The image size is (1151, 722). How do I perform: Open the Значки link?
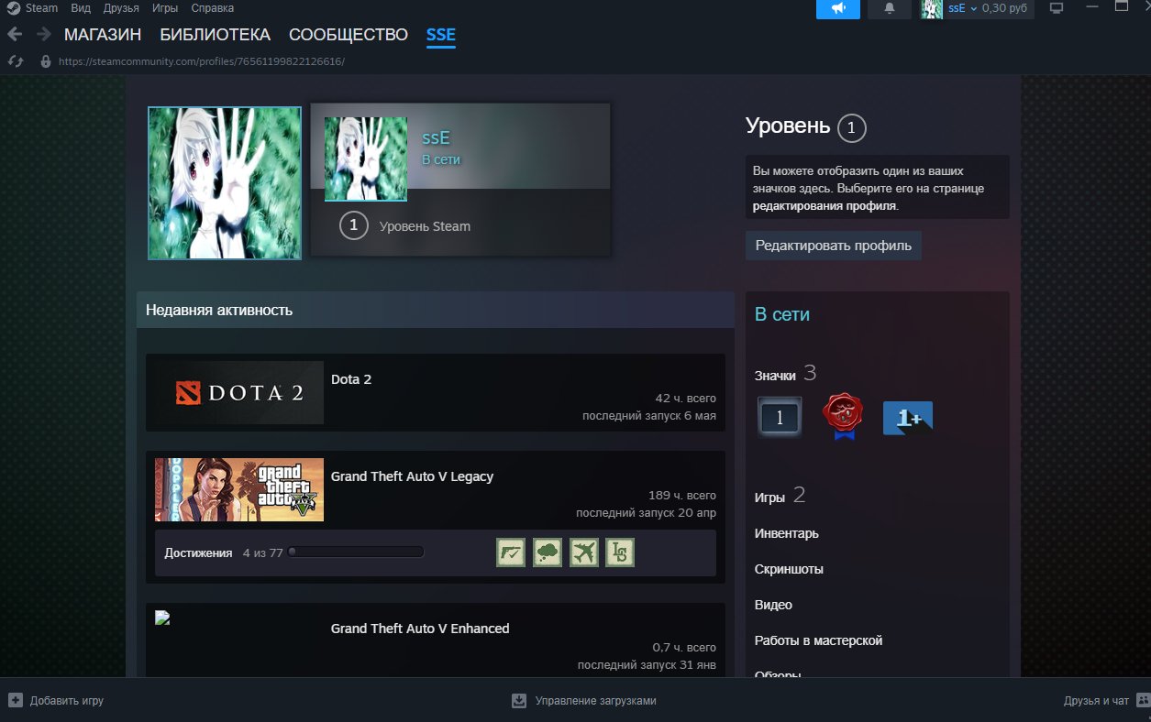[775, 376]
